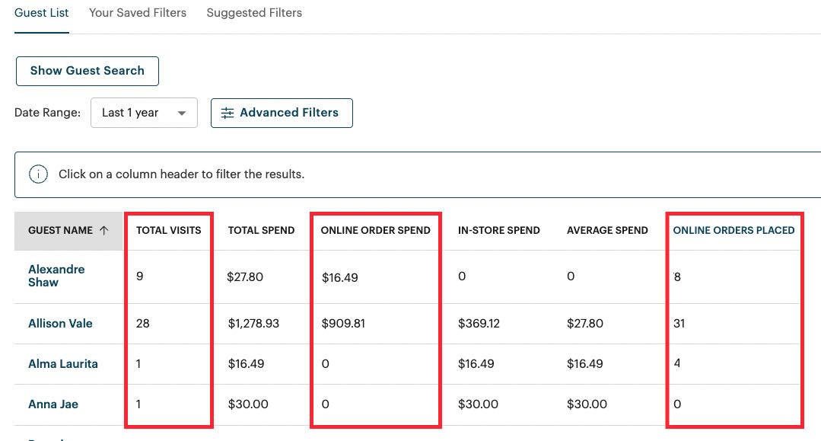
Task: Select the Guest List tab
Action: point(41,12)
